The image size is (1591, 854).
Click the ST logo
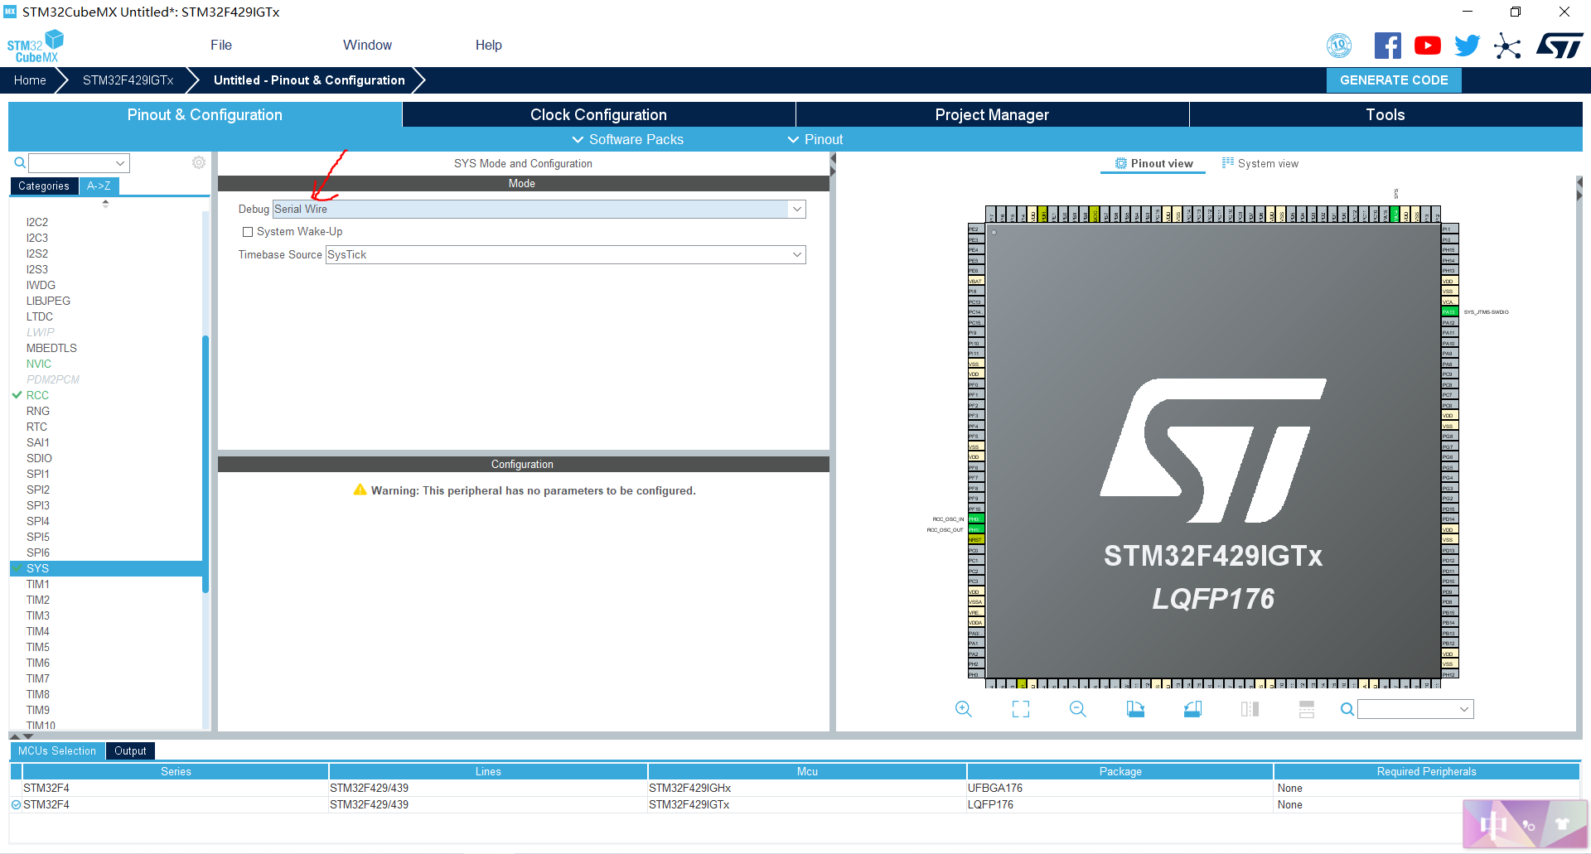1560,46
